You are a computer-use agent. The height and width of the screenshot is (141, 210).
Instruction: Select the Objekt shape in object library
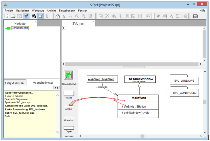68,128
